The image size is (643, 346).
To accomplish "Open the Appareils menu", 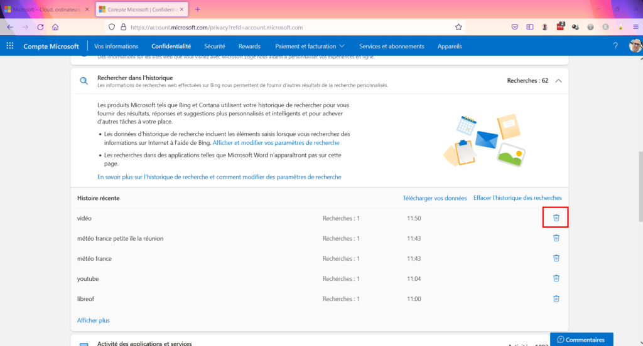I will (x=450, y=46).
